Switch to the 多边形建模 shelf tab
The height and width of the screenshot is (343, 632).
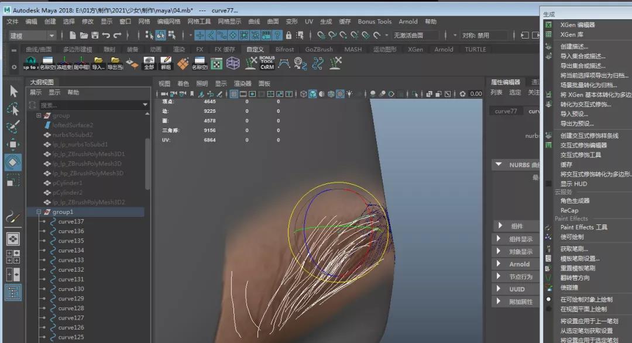tap(77, 50)
